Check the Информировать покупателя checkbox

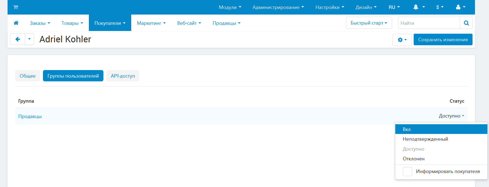[407, 171]
